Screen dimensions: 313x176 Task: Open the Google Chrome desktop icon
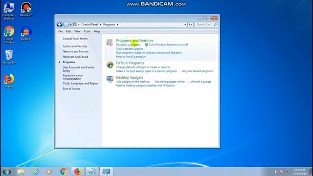[9, 35]
